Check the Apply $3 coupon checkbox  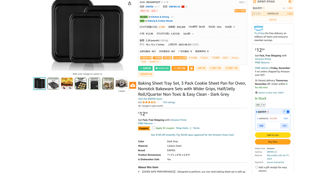153,128
